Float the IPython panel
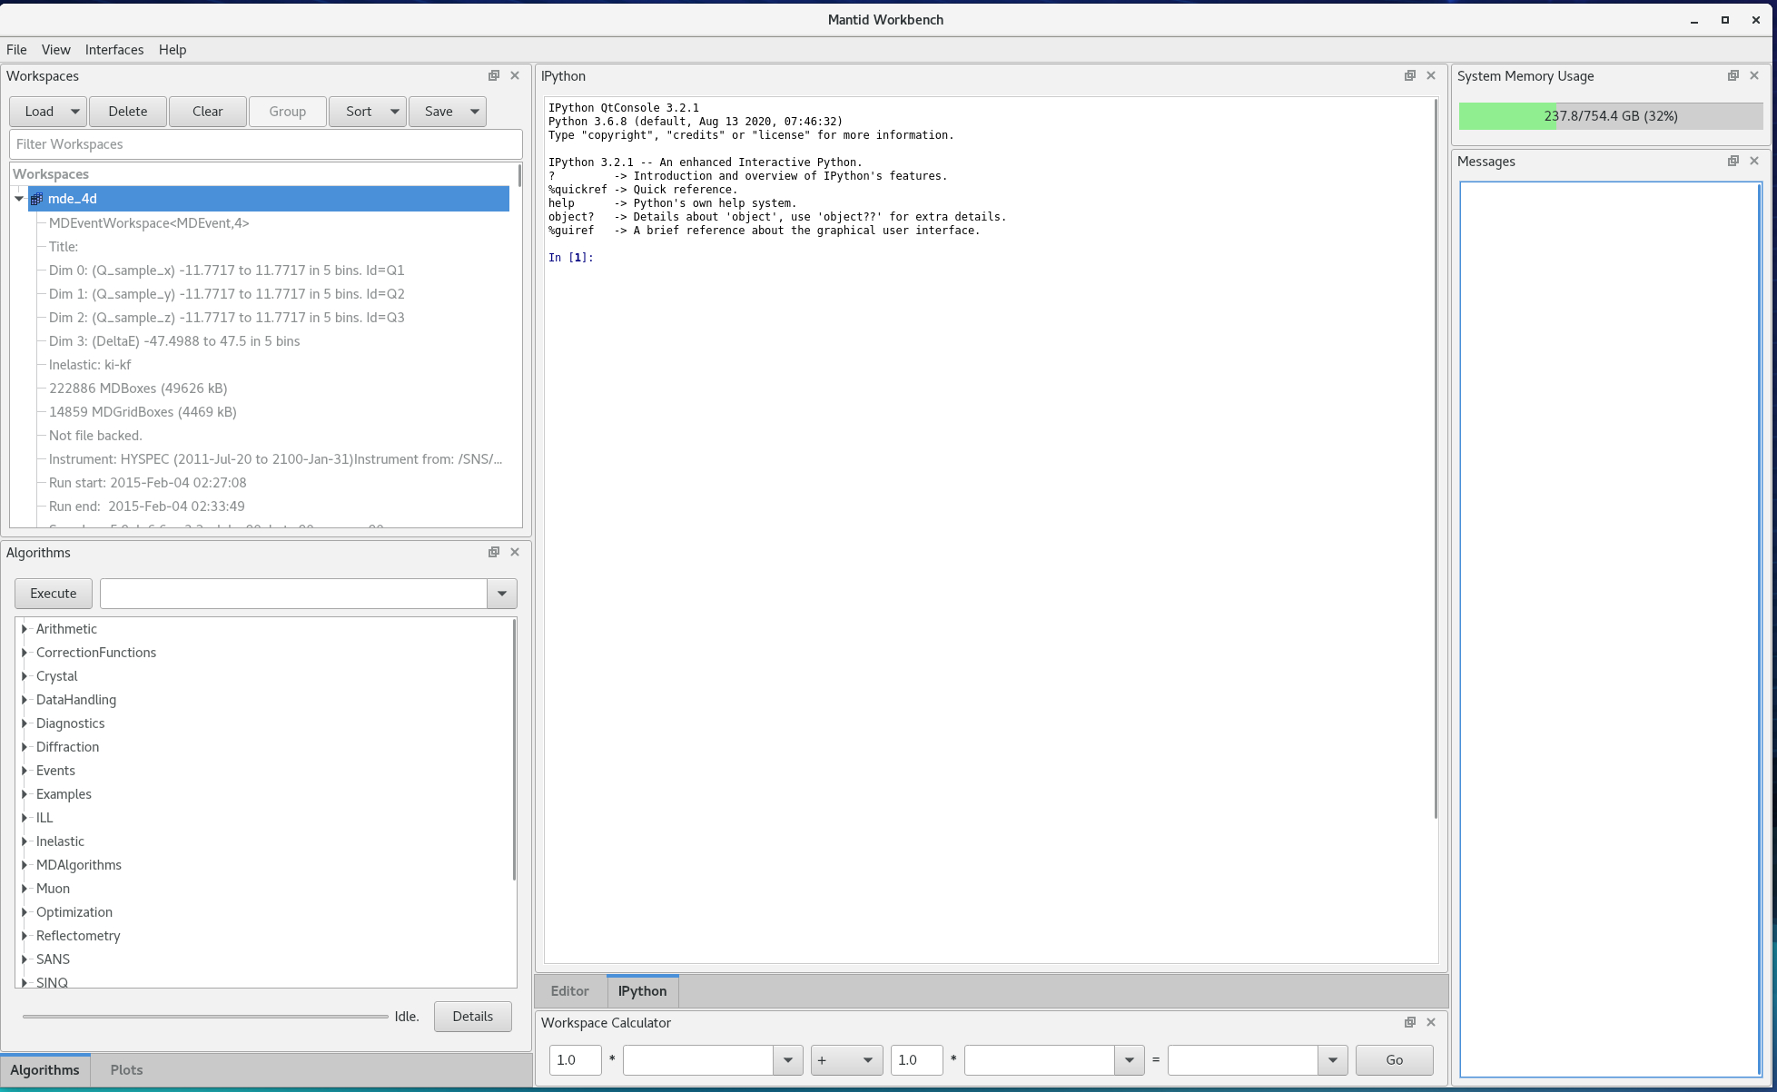 point(1410,76)
